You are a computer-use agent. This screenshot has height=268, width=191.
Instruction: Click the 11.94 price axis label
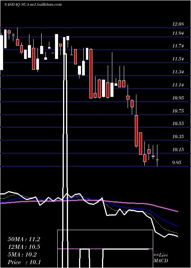178,33
